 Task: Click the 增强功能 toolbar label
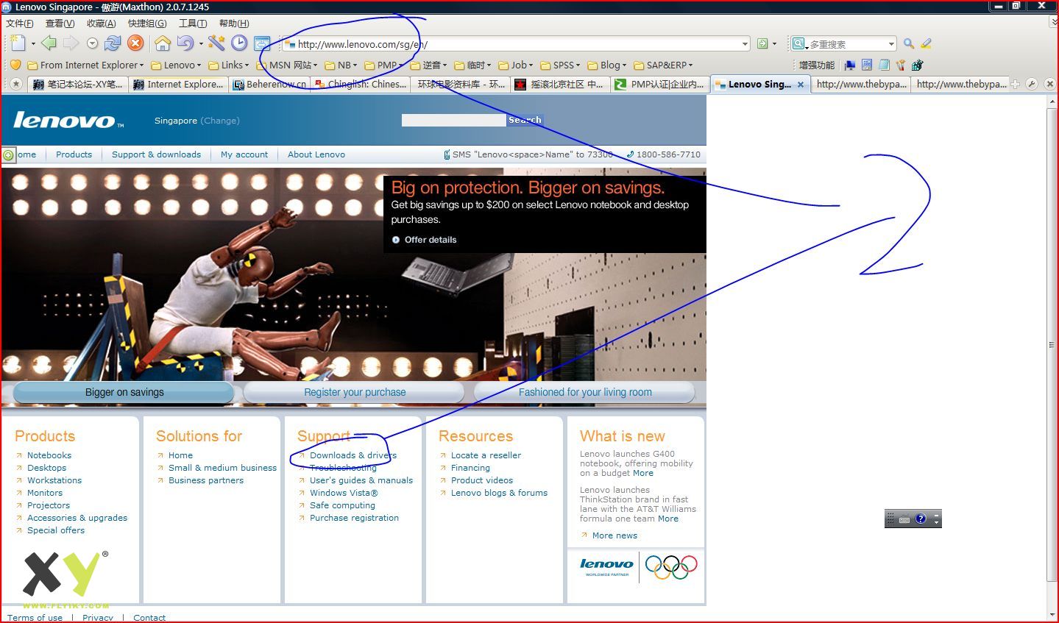pyautogui.click(x=816, y=65)
